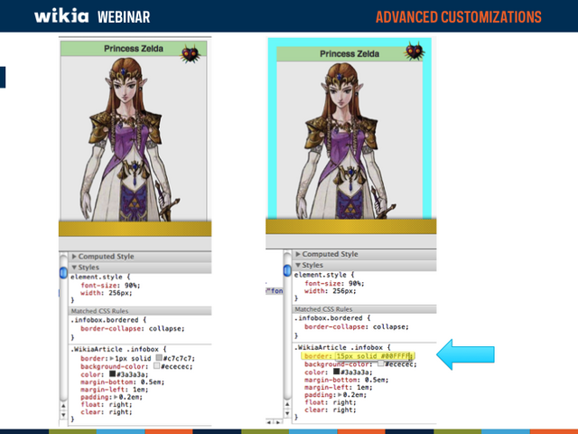Click scroll-up arrow in right styles panel
Image resolution: width=578 pixels, height=434 pixels.
(x=287, y=404)
